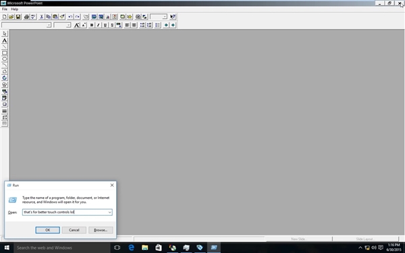Increase paragraph spacing icon
The width and height of the screenshot is (405, 253).
[142, 25]
